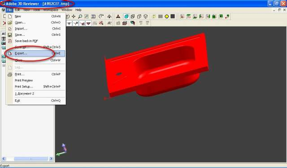Viewport: 287px width, 168px height.
Task: Click the yellow light bulb icon
Action: [x=167, y=17]
